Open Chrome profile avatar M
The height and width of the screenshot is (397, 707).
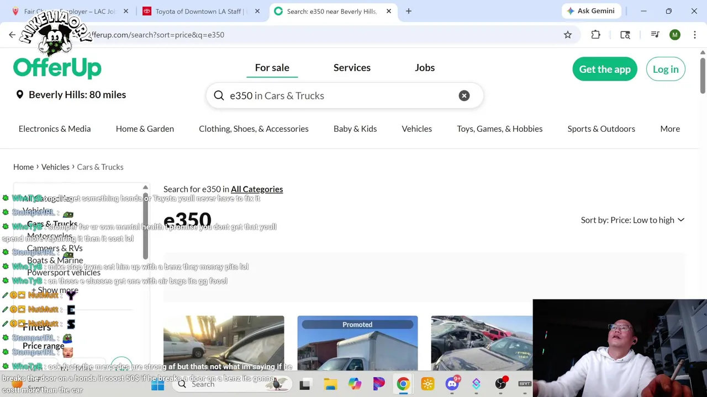(675, 35)
